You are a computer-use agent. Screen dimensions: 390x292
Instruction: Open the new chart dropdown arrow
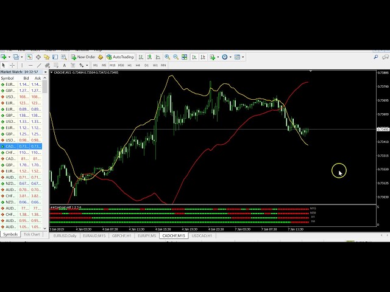8,57
